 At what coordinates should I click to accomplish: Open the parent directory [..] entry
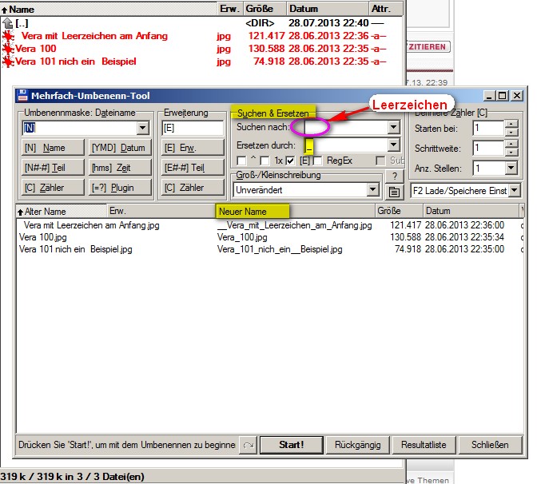[x=22, y=24]
